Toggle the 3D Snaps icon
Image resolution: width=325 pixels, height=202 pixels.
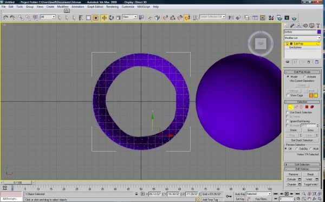pos(165,18)
